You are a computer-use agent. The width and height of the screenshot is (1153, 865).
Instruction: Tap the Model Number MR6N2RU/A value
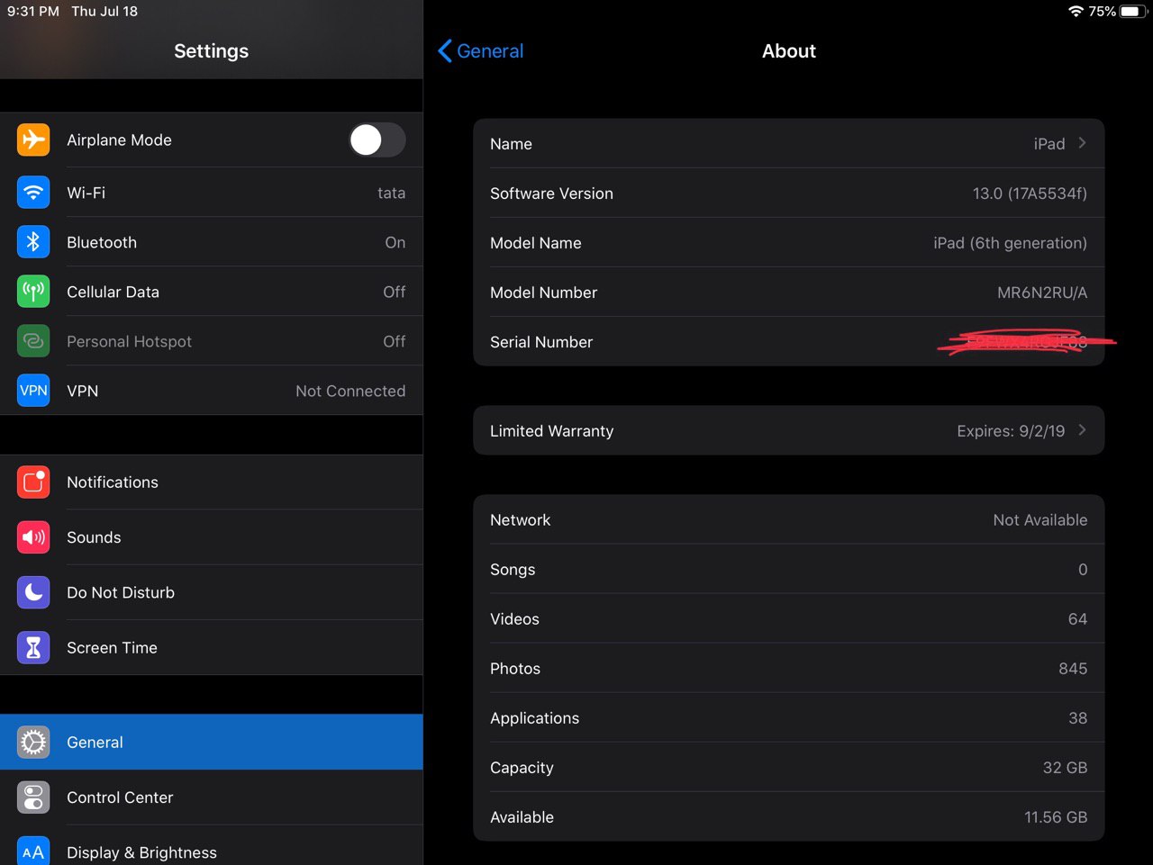point(1042,293)
